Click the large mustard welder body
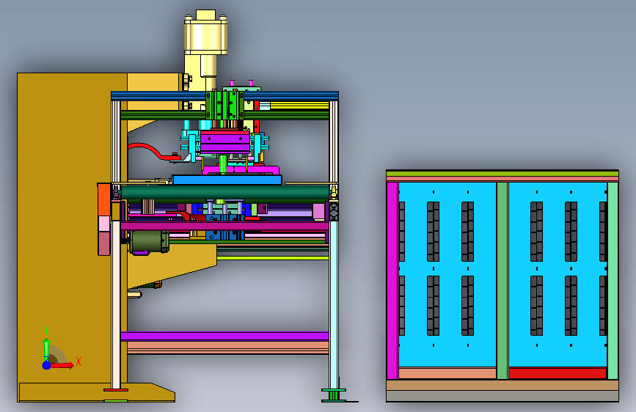The height and width of the screenshot is (412, 636). 65,227
